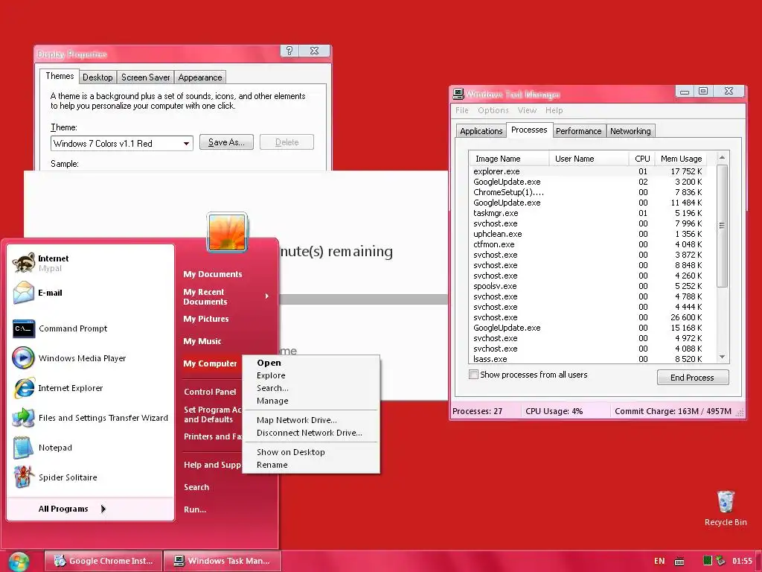762x572 pixels.
Task: Choose Manage in context menu
Action: click(x=311, y=401)
